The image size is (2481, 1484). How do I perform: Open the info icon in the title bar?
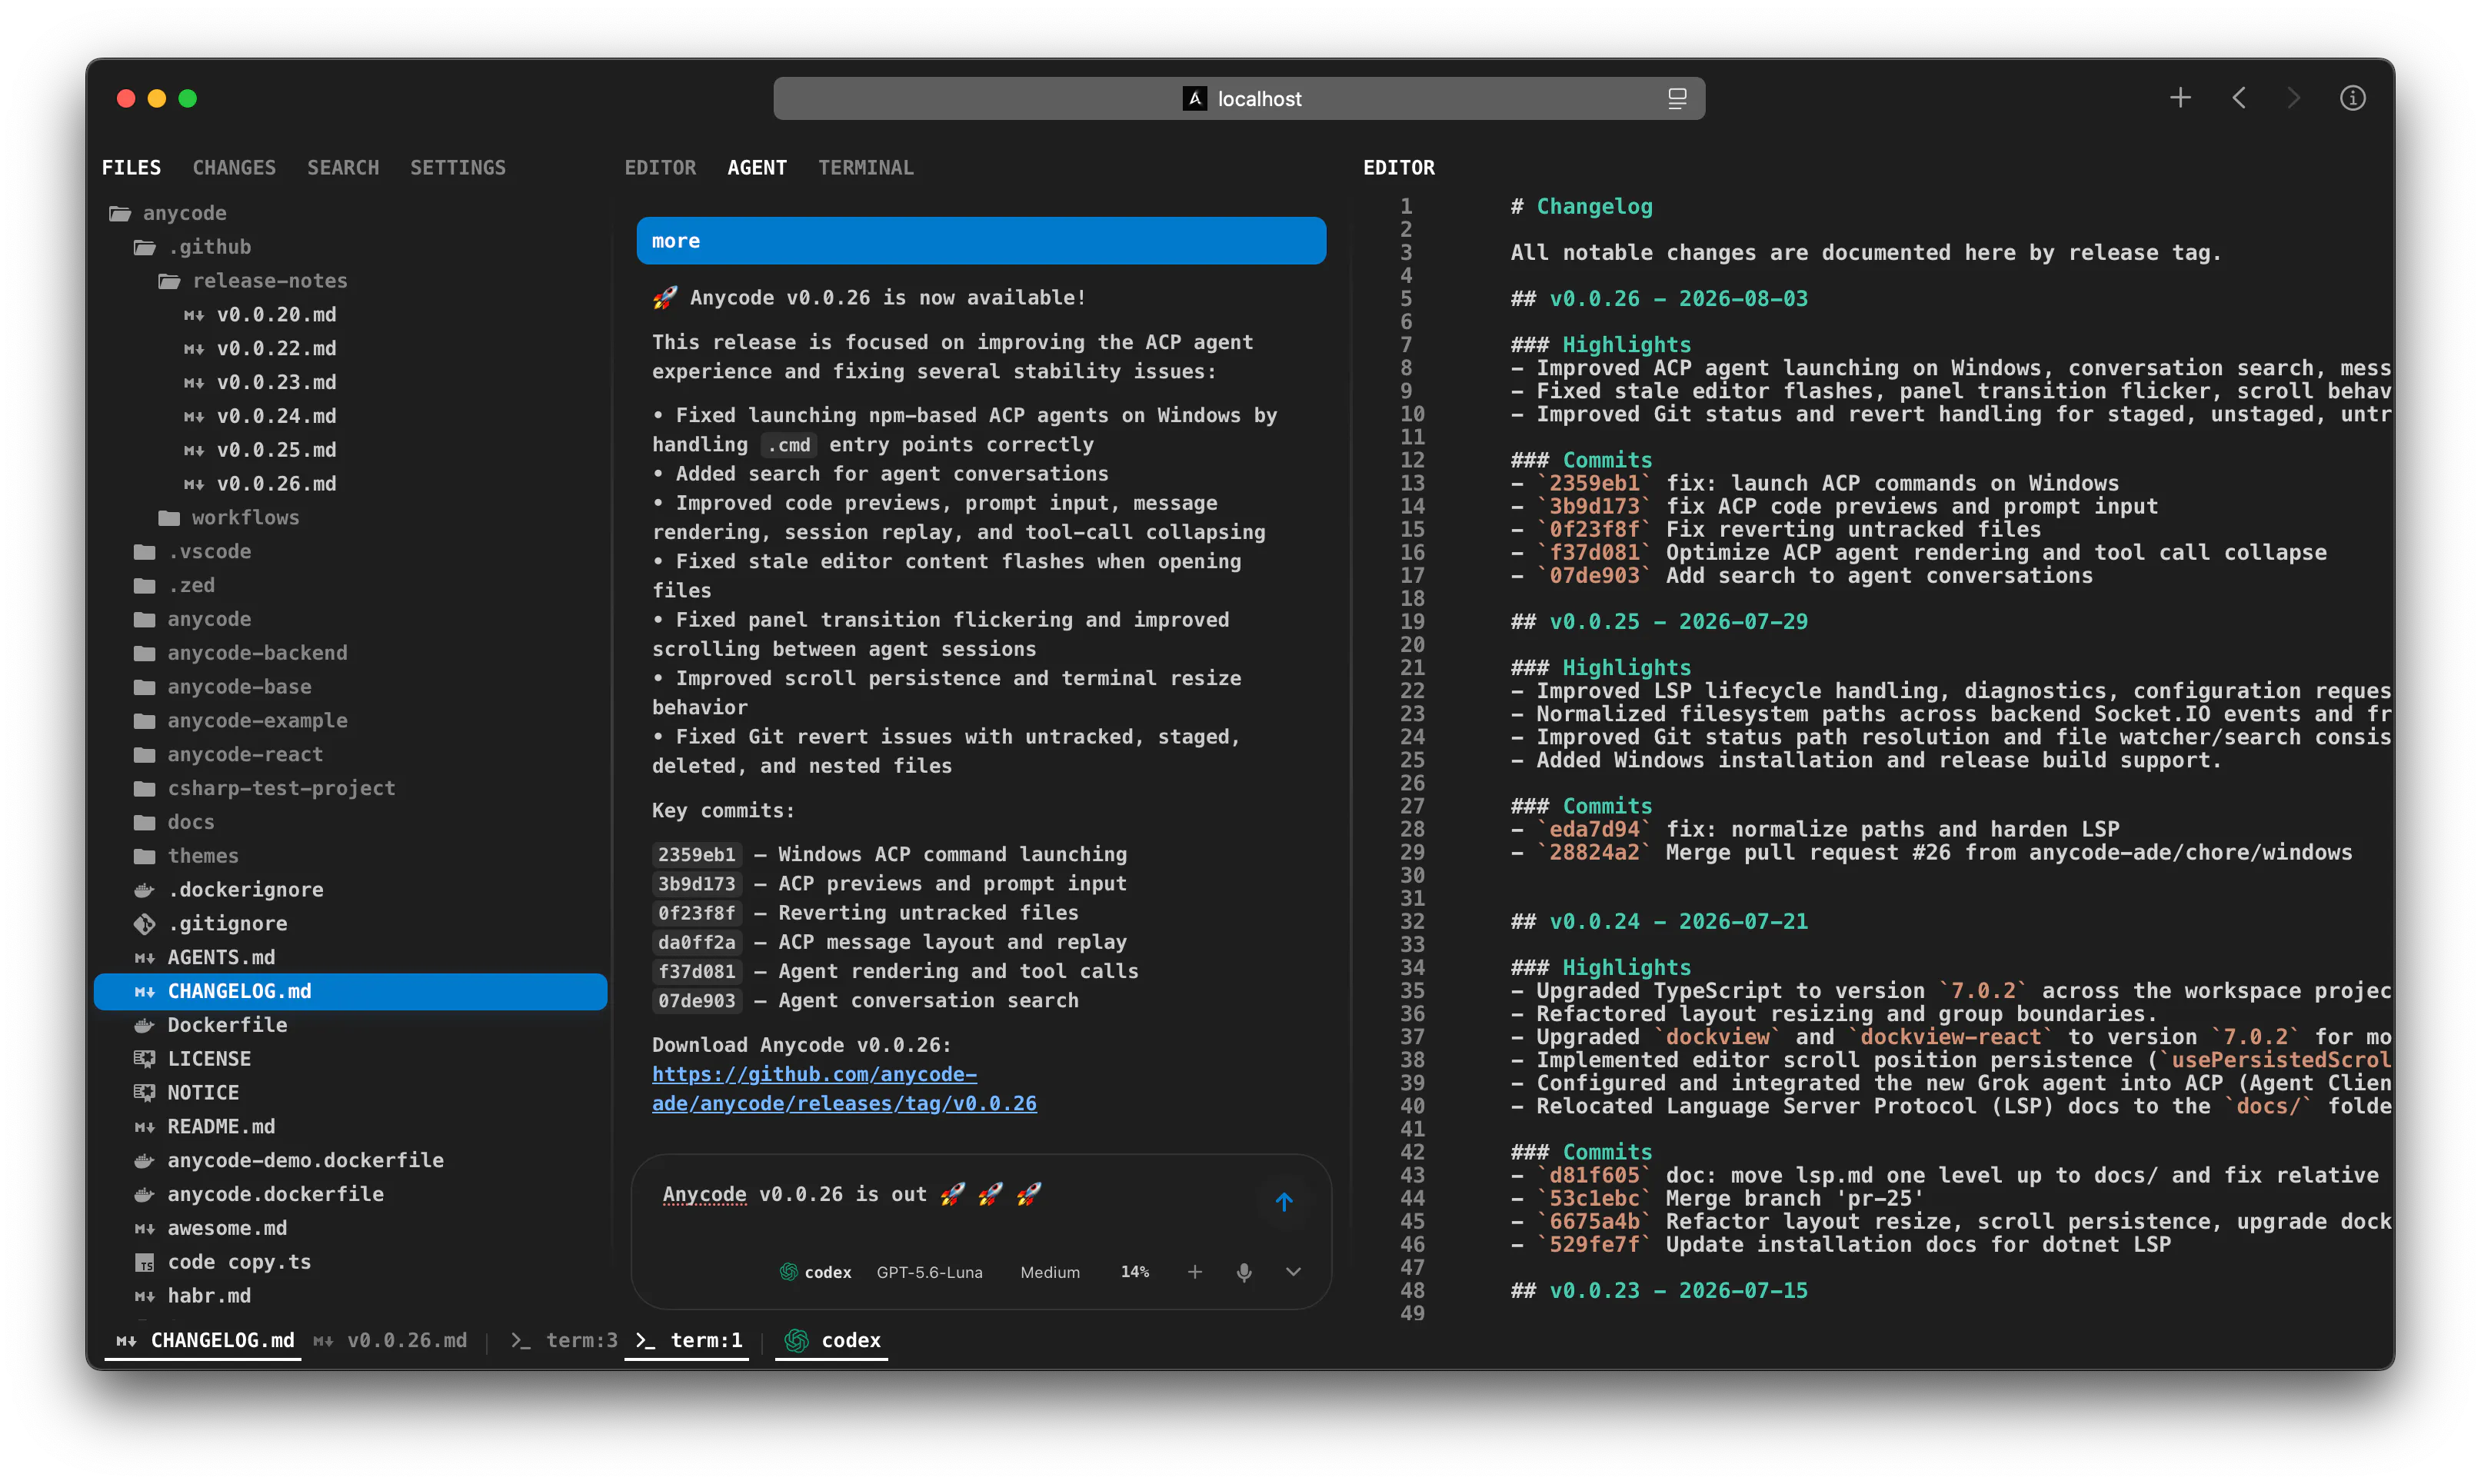(x=2352, y=98)
